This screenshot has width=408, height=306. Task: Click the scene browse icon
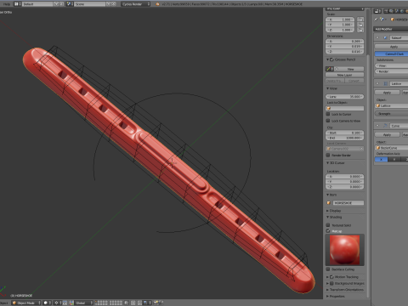pyautogui.click(x=70, y=4)
